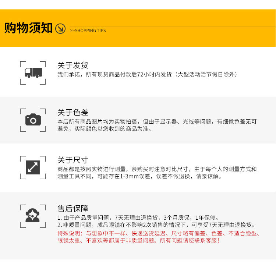Click the red line mentioning 联系客服

(139, 240)
